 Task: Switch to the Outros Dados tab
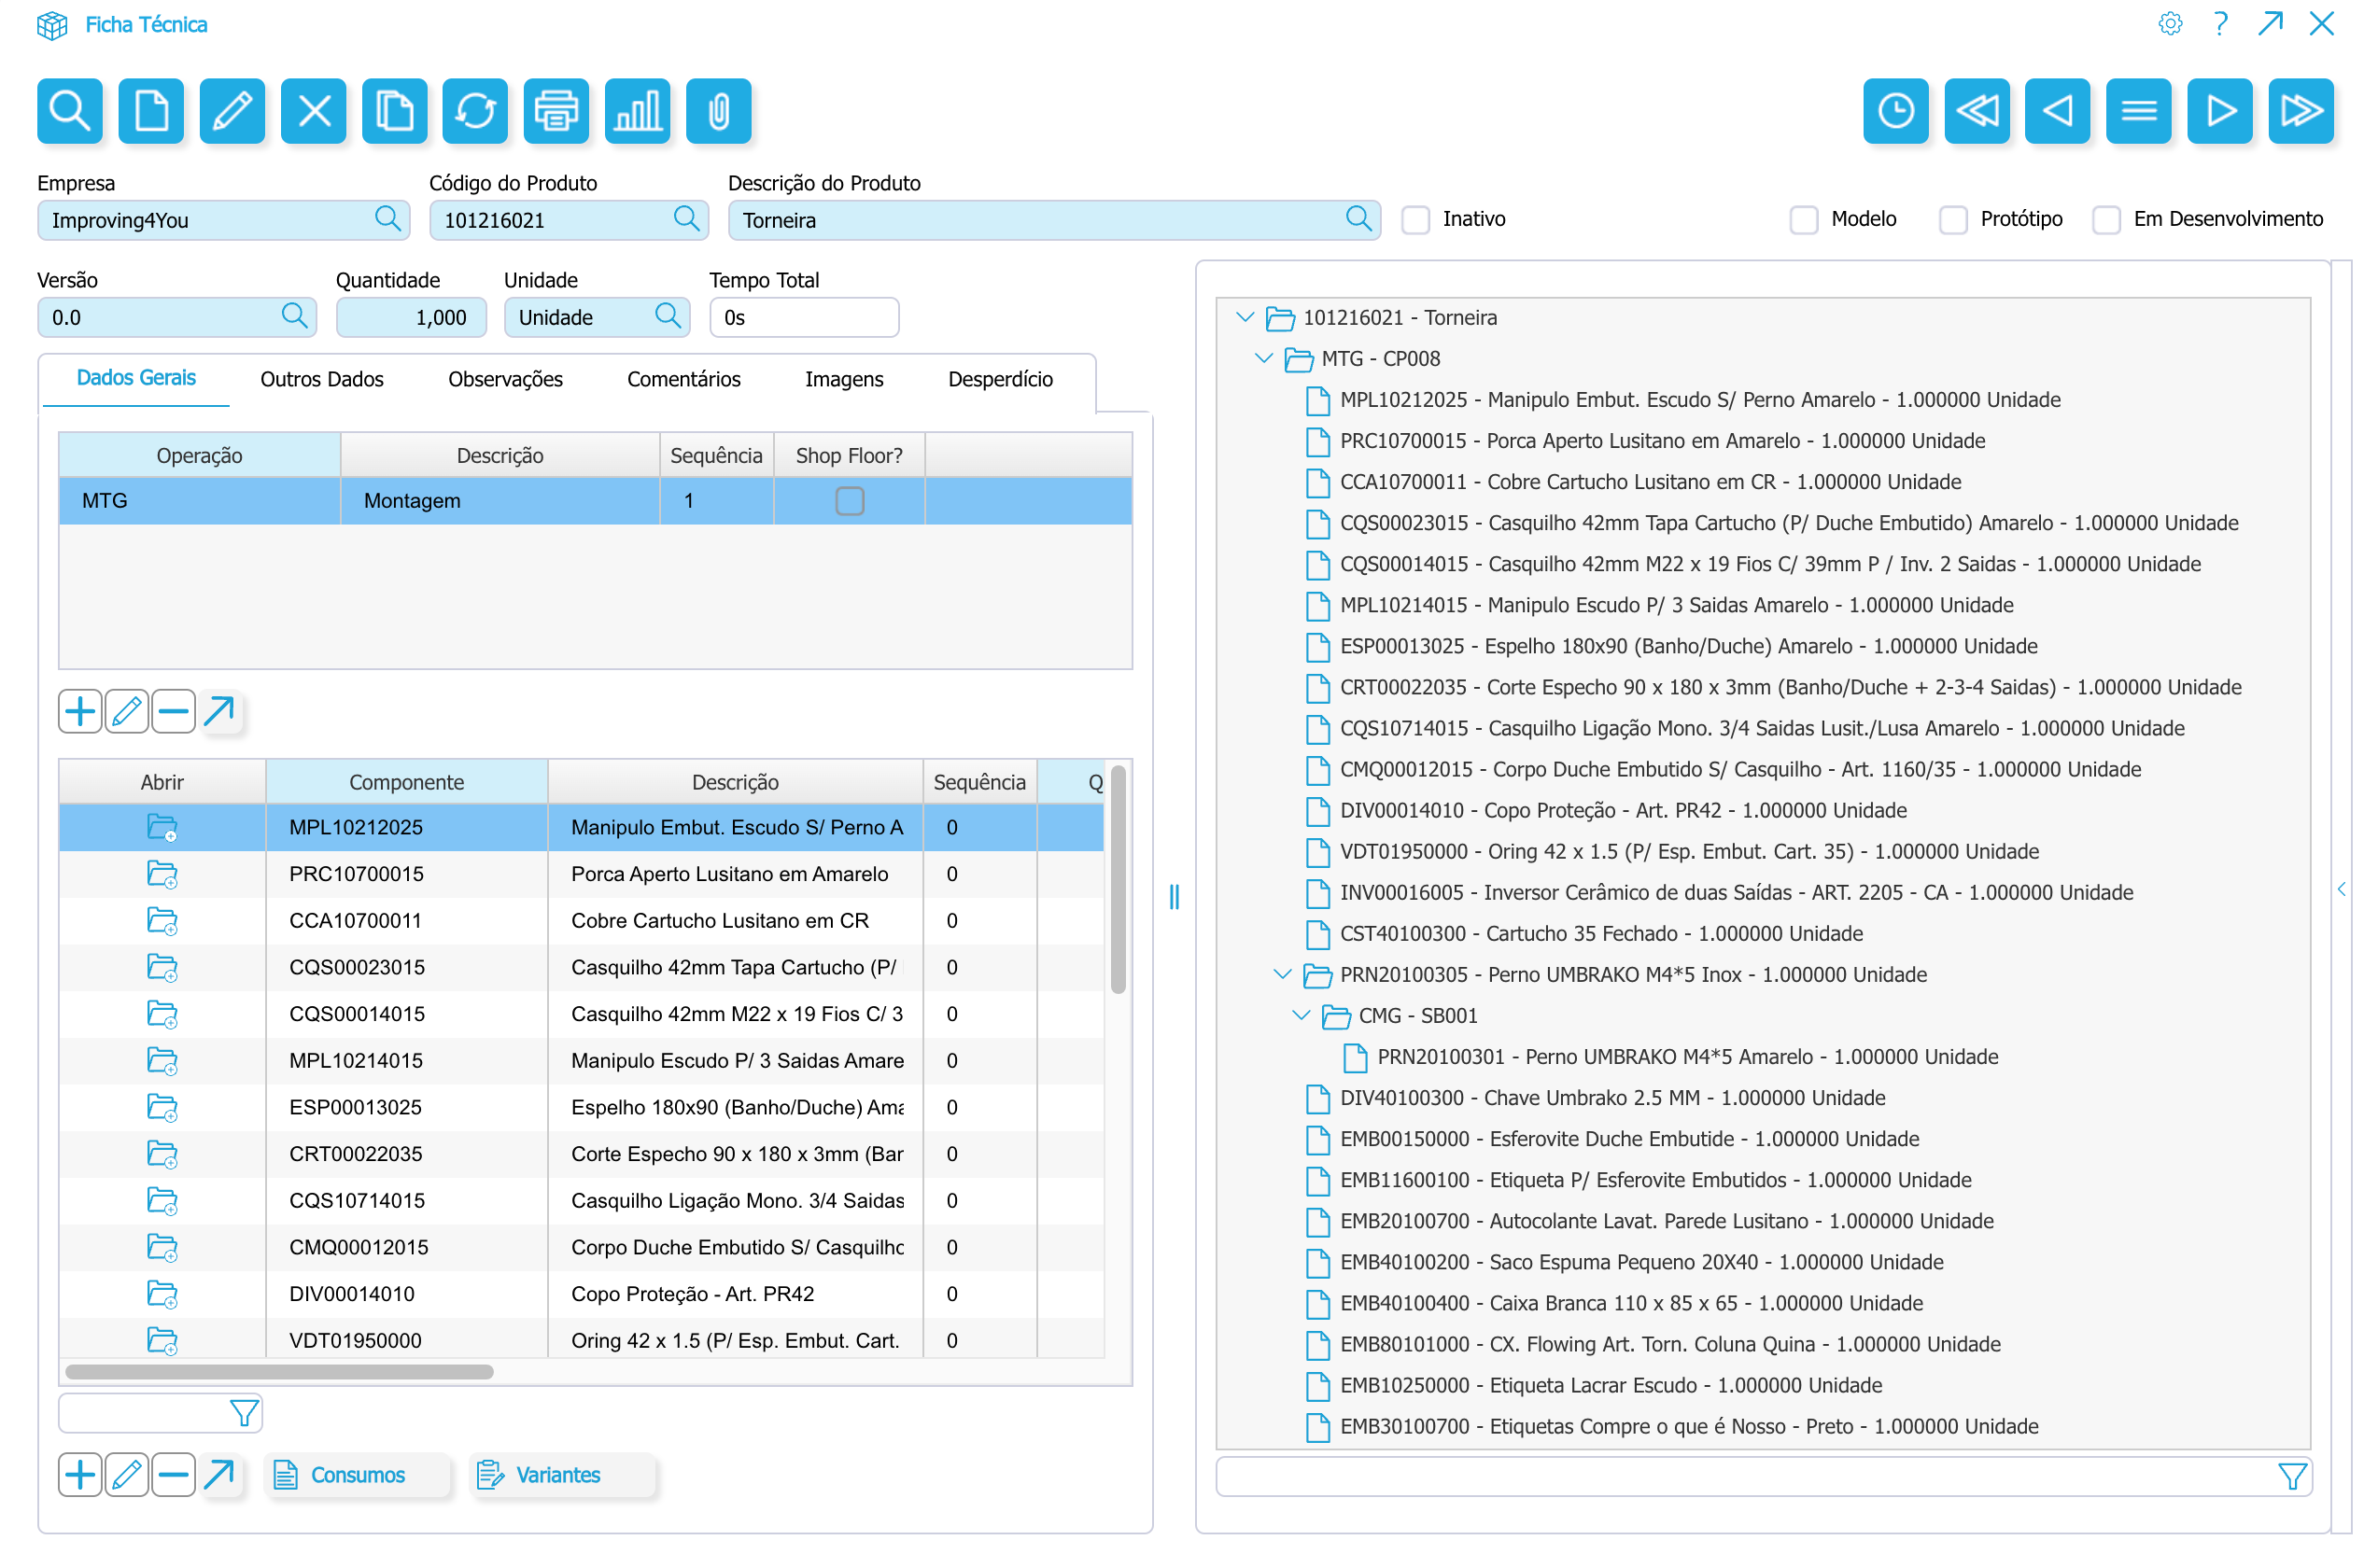(321, 379)
